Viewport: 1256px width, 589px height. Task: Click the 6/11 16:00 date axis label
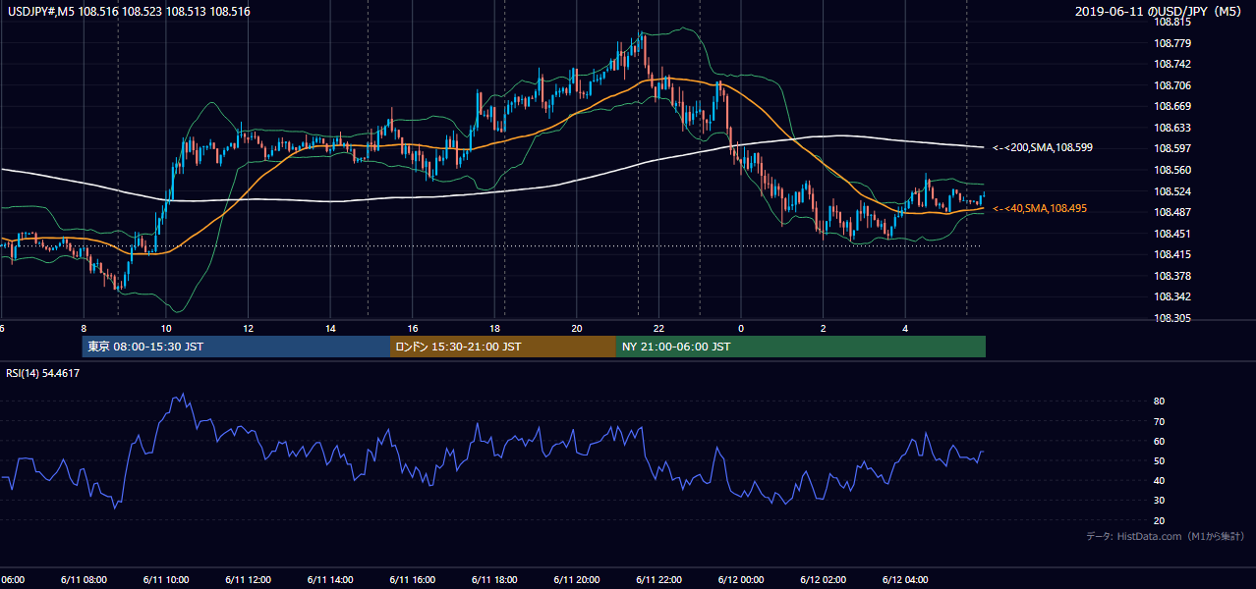click(412, 579)
